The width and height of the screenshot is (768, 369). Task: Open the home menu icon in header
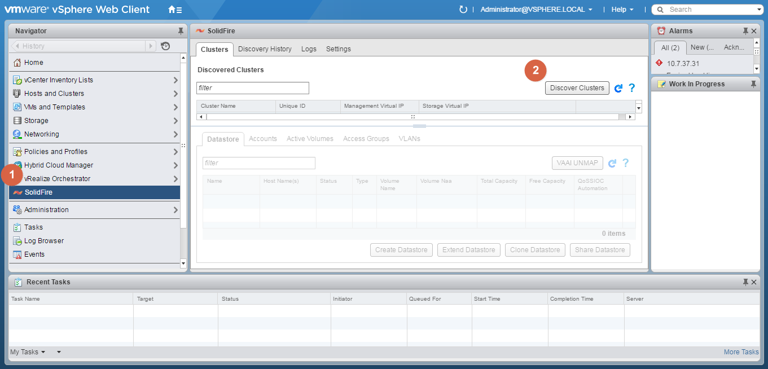point(175,10)
